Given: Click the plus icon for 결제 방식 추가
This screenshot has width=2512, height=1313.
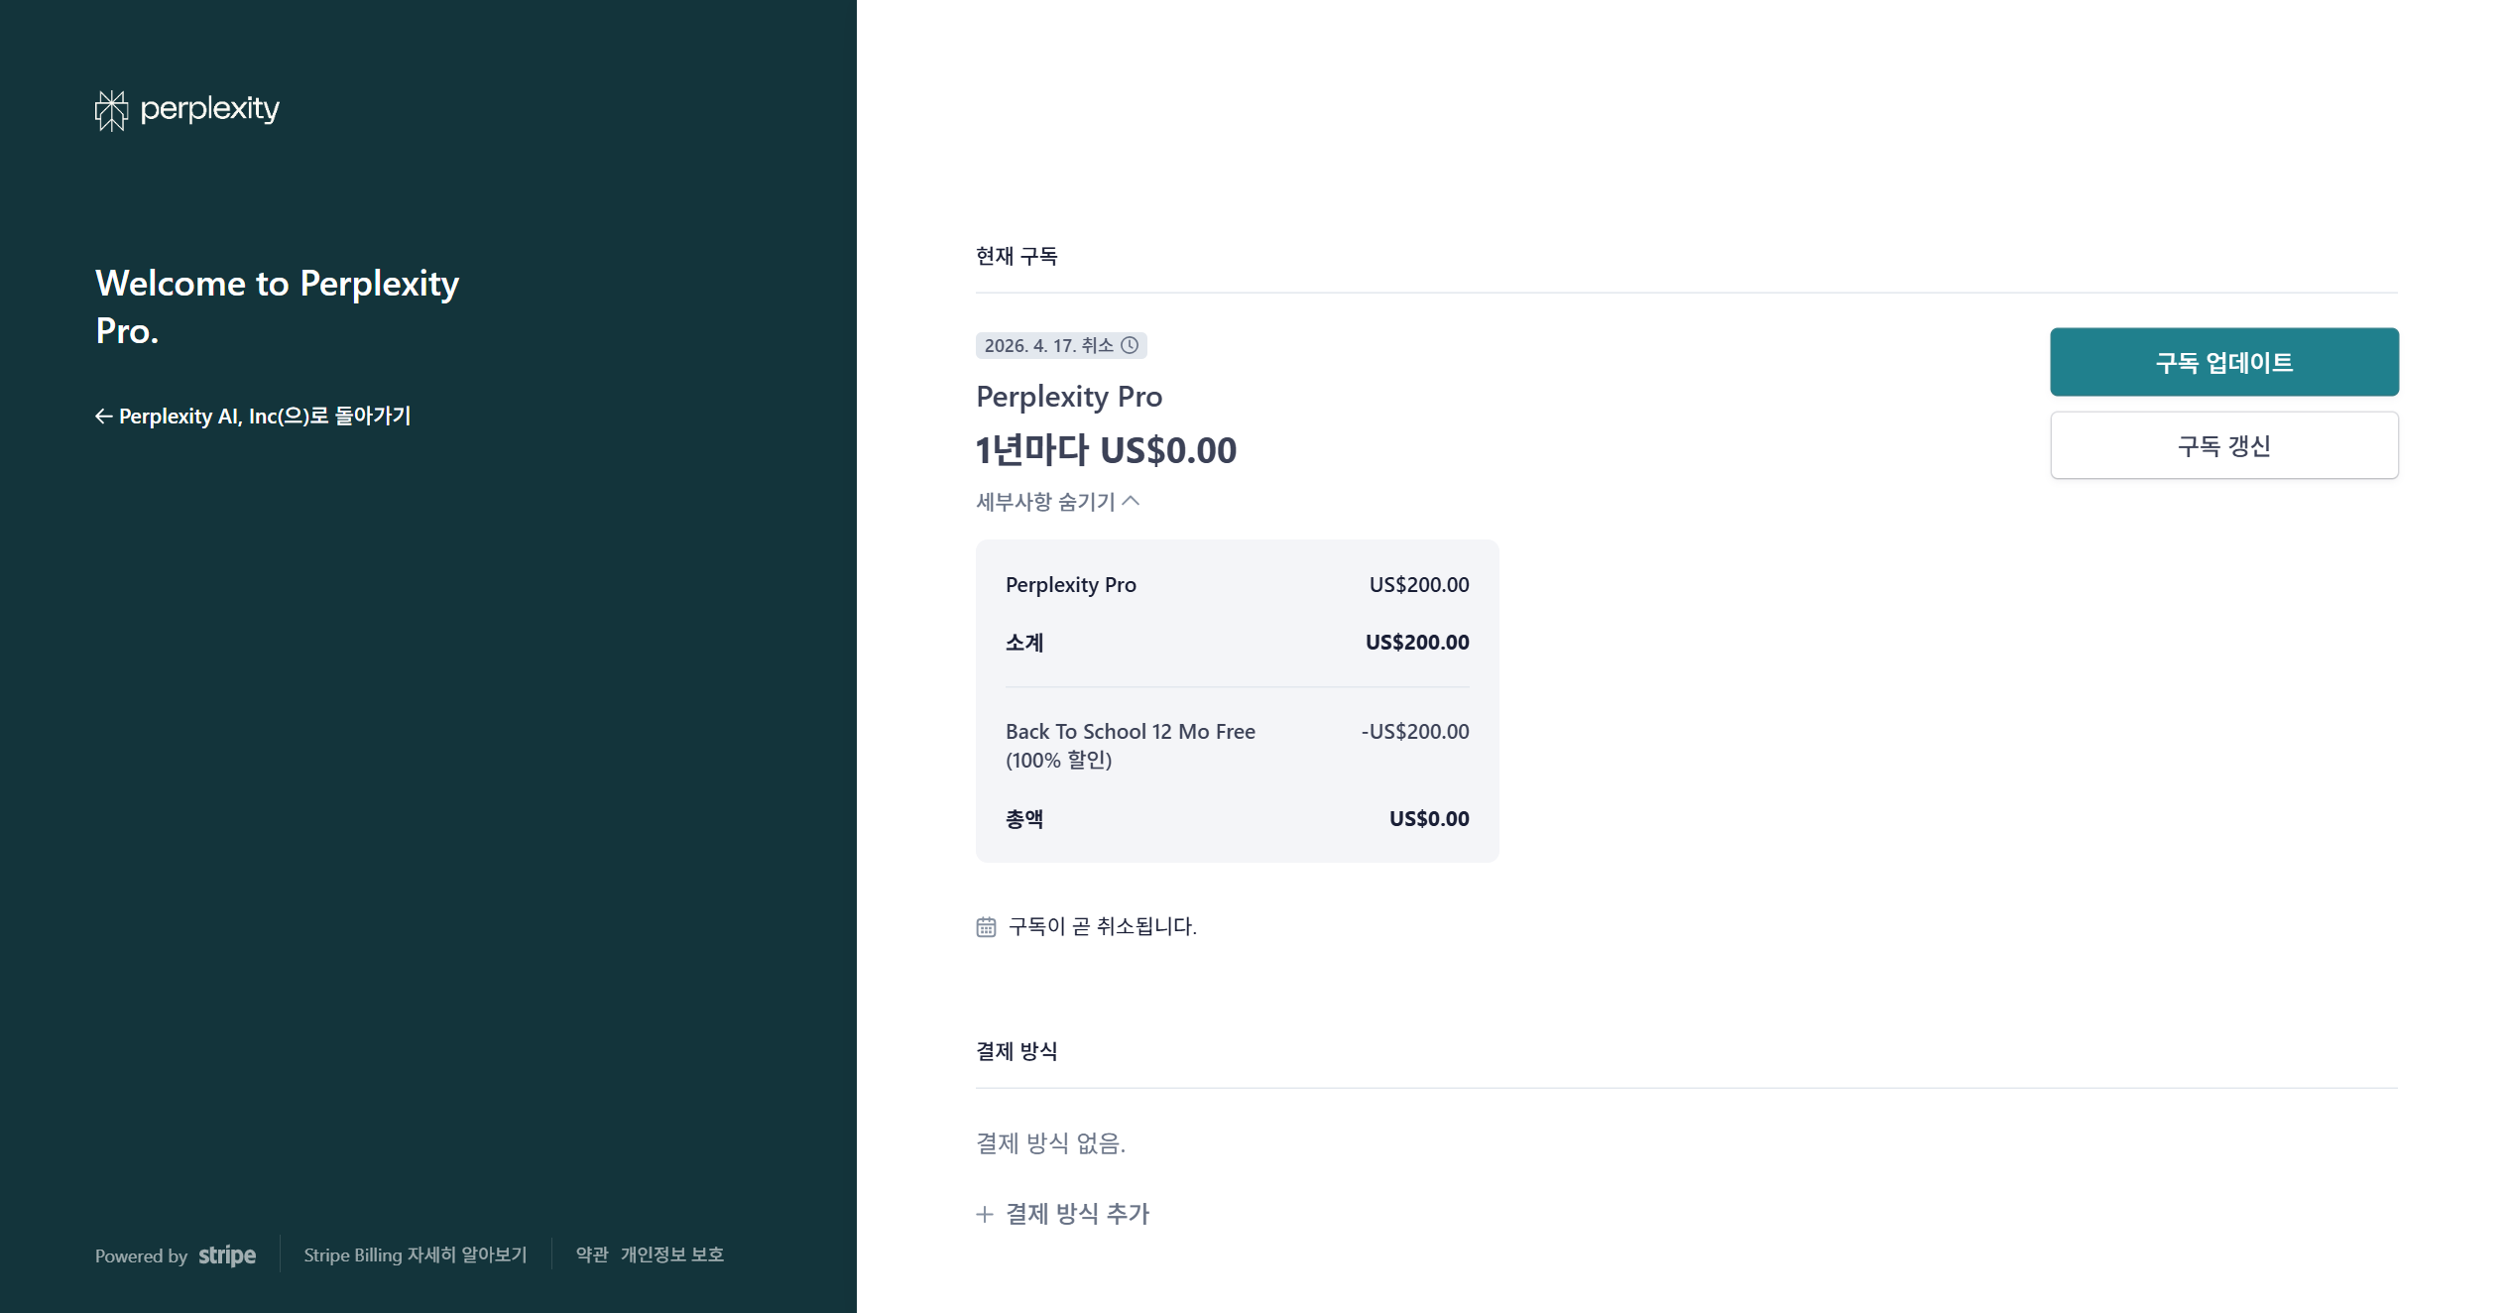Looking at the screenshot, I should [985, 1214].
